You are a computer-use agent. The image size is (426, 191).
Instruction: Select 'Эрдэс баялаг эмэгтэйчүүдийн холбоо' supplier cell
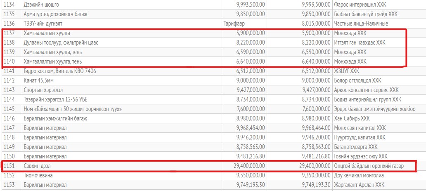375,109
